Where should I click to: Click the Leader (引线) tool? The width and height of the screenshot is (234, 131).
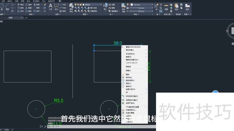click(x=63, y=8)
